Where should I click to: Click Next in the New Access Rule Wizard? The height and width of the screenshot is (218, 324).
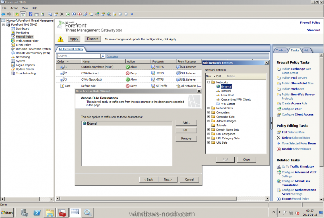(x=168, y=180)
